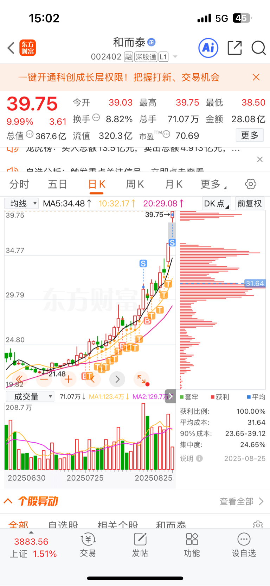Screen dimensions: 270x586
Task: Tap the 说明 info icon
Action: click(199, 458)
